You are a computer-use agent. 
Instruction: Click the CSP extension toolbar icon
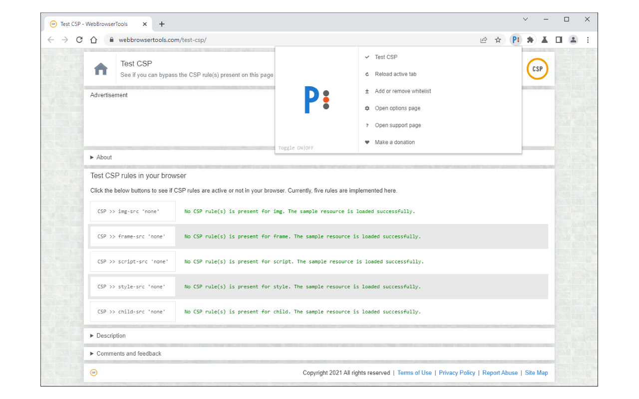(x=516, y=40)
